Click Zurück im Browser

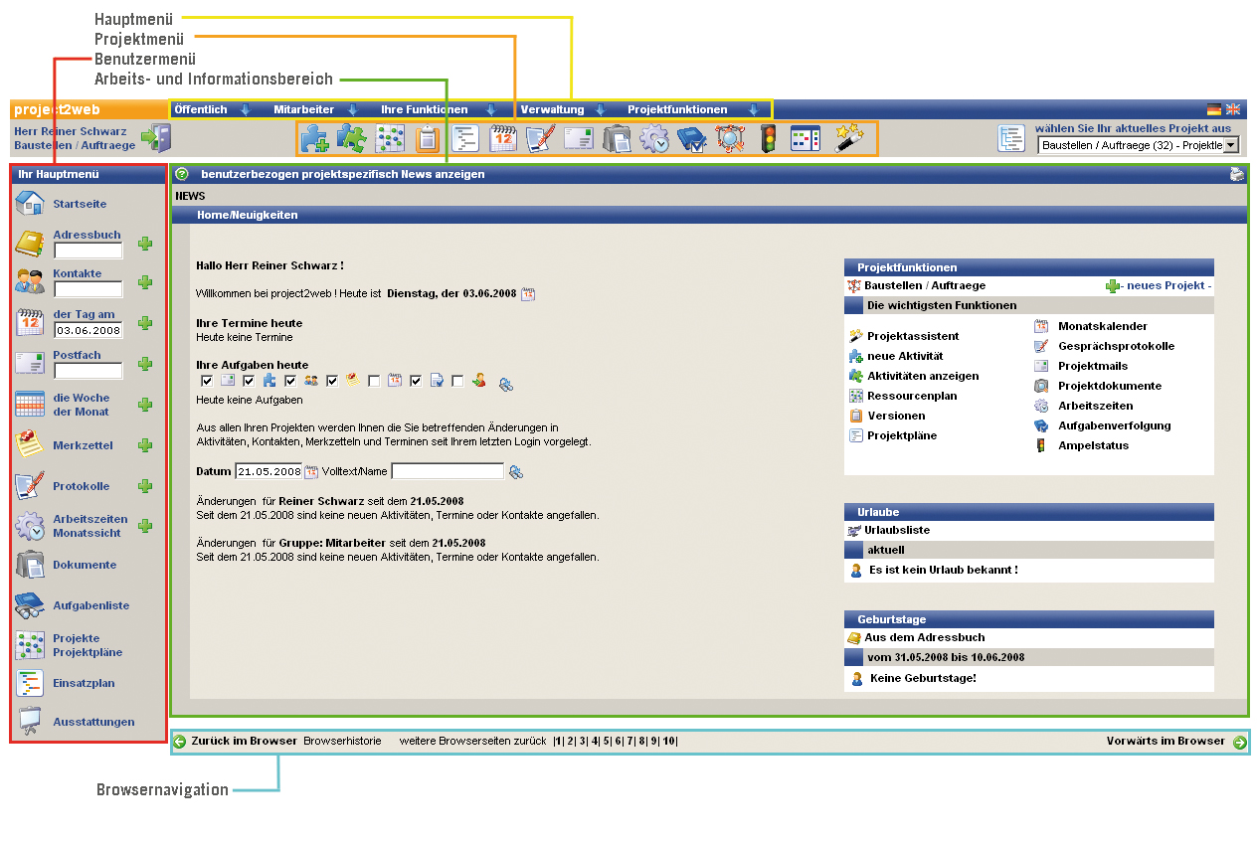245,741
